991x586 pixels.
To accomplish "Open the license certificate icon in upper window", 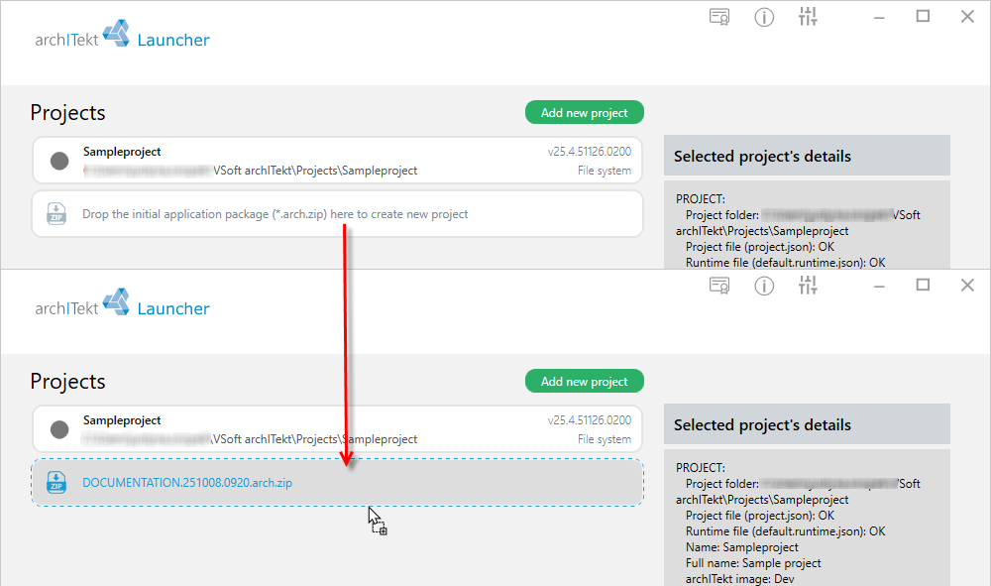I will pyautogui.click(x=719, y=17).
